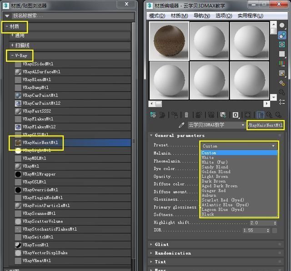Click Assign Material to Selection icon

(x=175, y=115)
